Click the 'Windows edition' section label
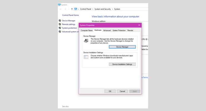Viewport: 206px width, 111px height. click(x=98, y=21)
